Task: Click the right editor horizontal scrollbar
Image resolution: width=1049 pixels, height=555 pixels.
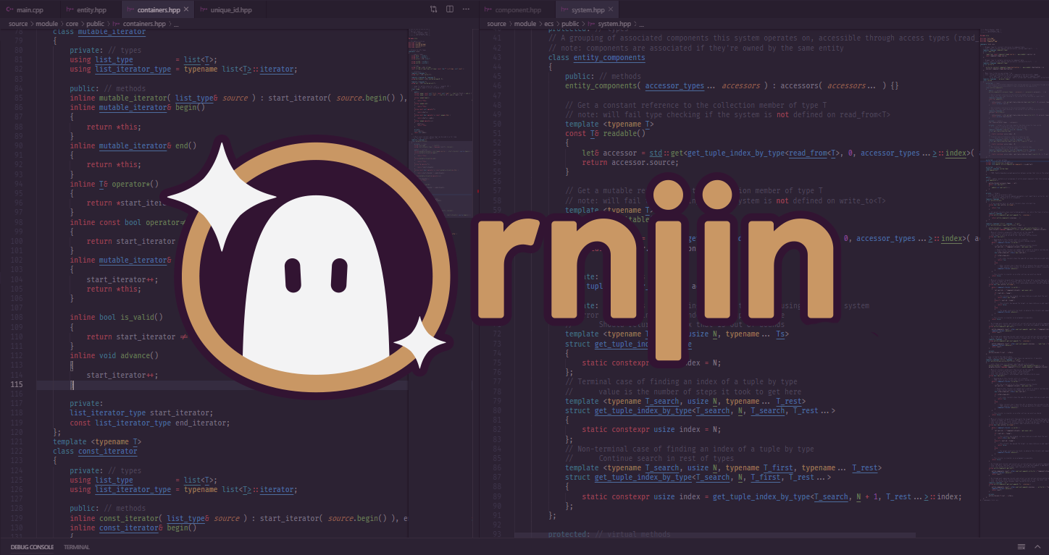Action: click(714, 535)
